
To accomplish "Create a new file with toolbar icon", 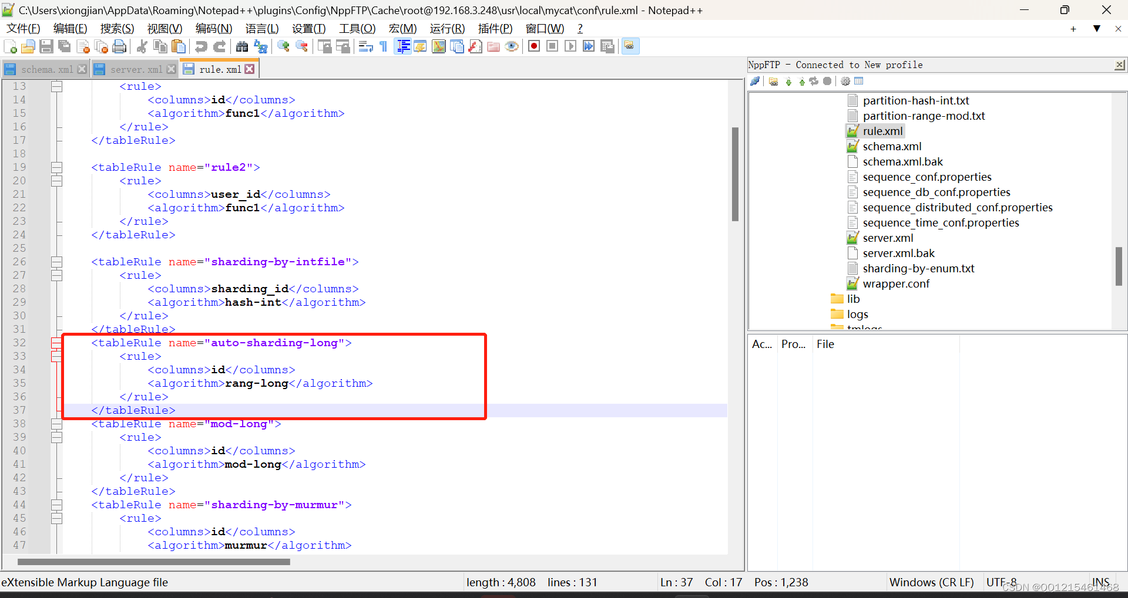I will tap(10, 46).
